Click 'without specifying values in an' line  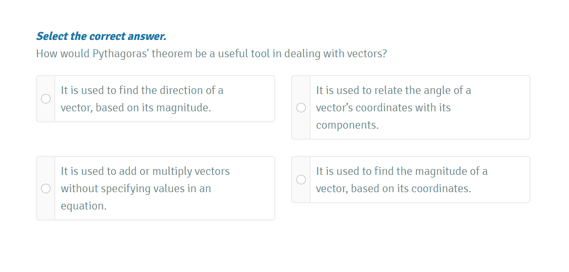[x=136, y=189]
